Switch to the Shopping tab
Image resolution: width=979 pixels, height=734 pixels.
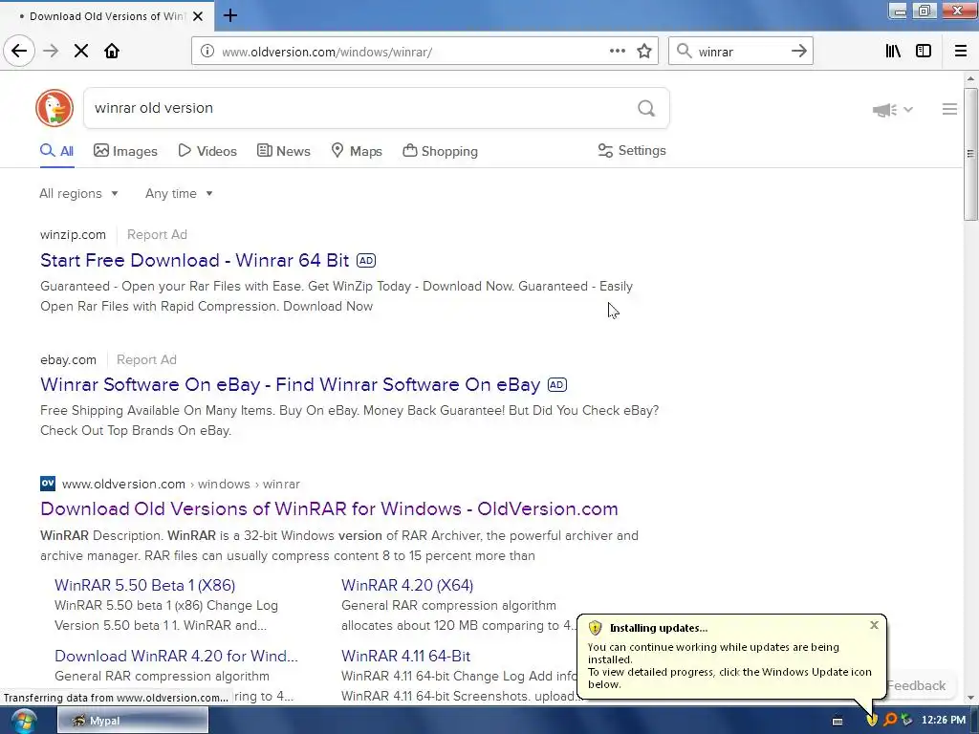[x=440, y=151]
